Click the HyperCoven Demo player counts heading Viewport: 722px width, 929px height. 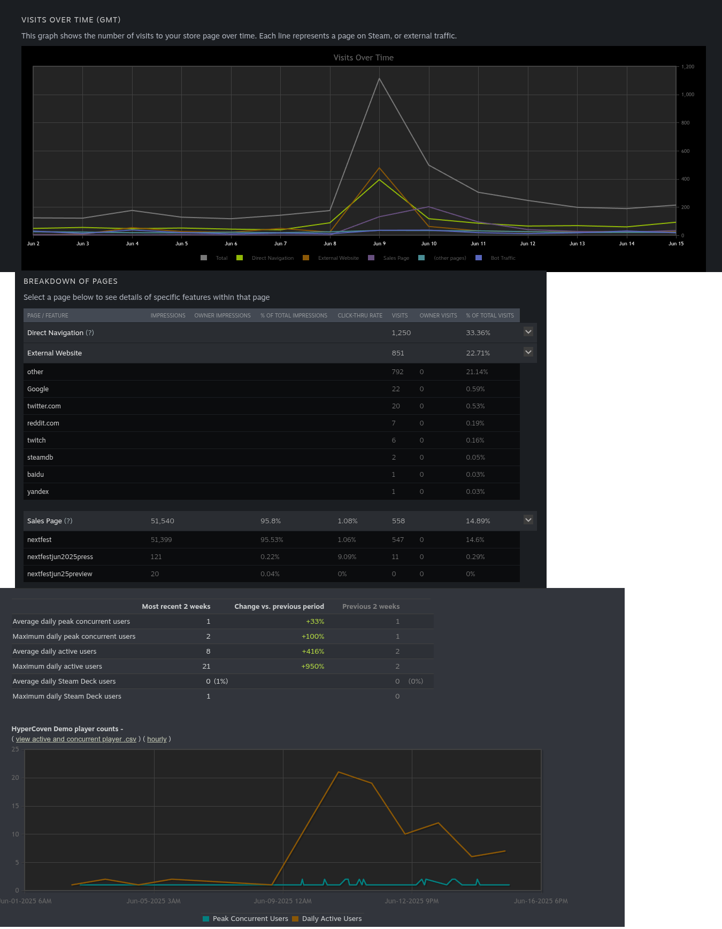tap(67, 729)
